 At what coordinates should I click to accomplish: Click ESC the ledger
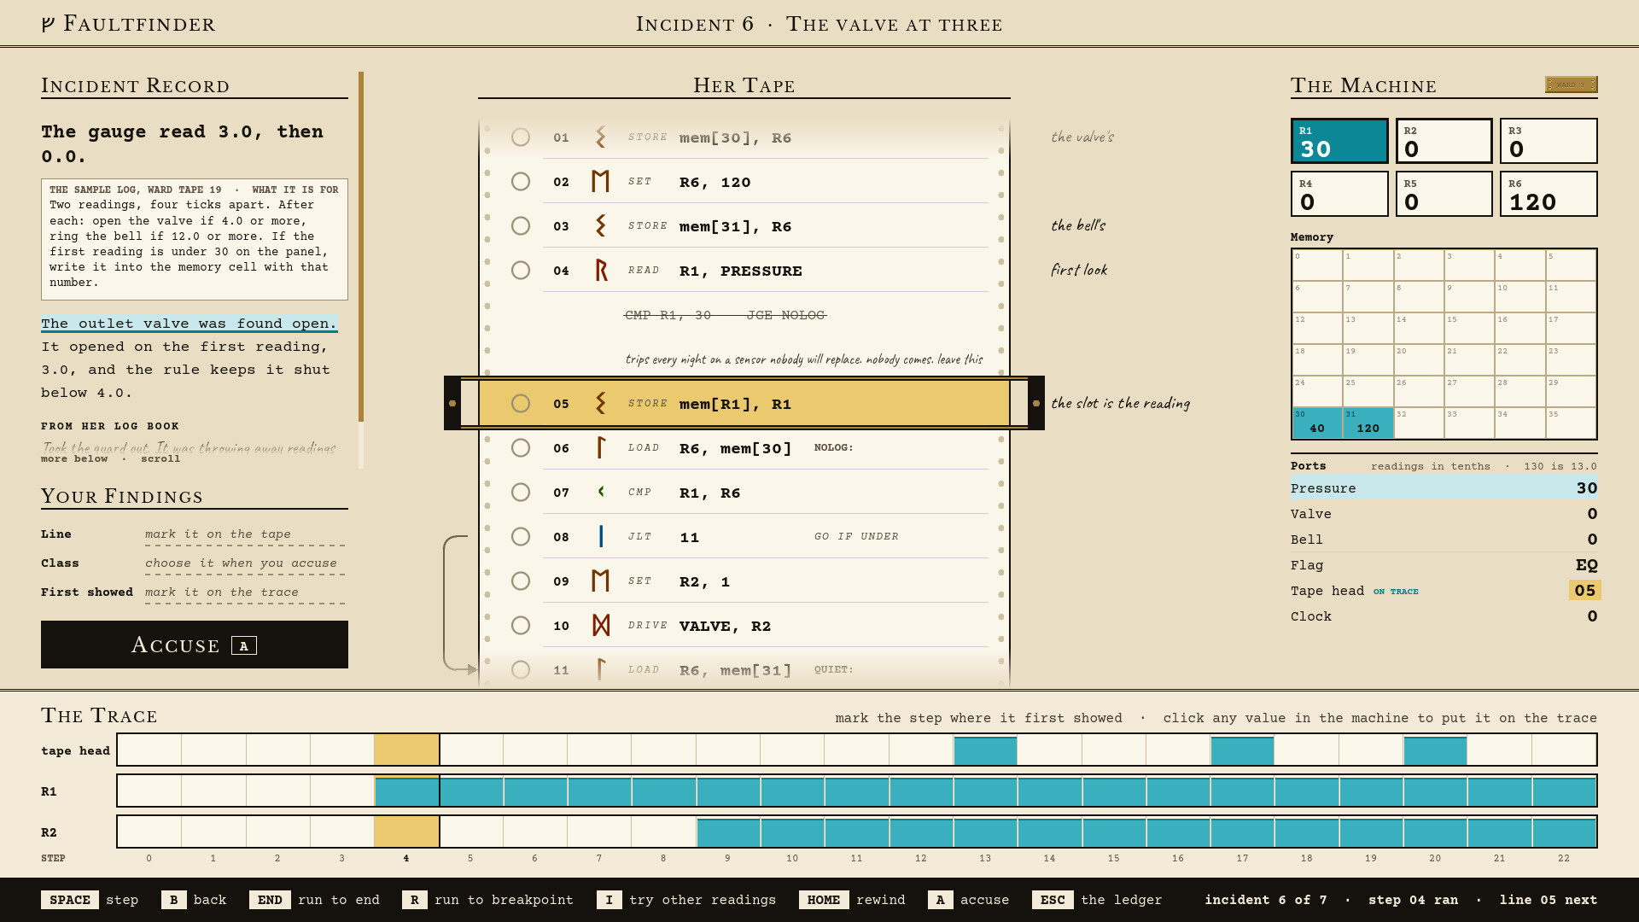1097,900
